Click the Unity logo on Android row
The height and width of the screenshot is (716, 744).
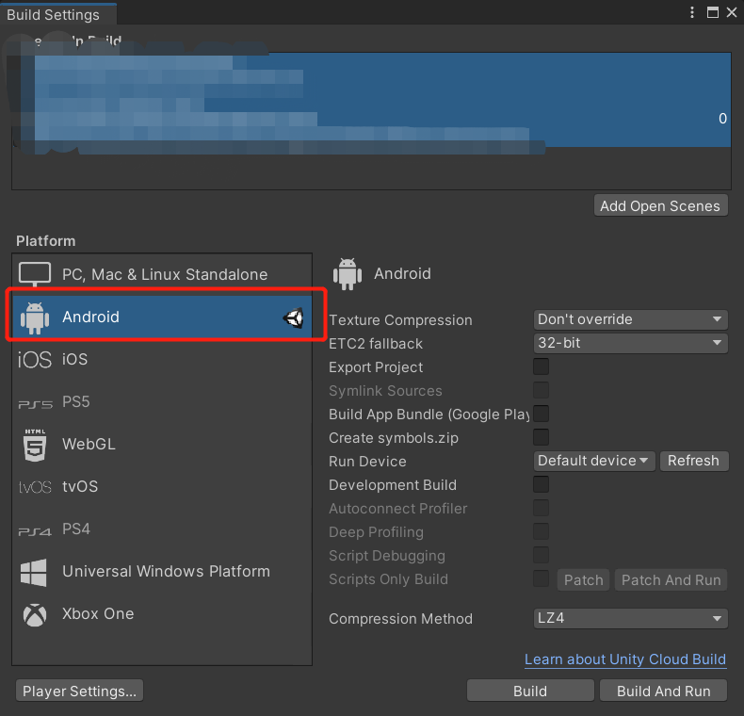coord(294,317)
